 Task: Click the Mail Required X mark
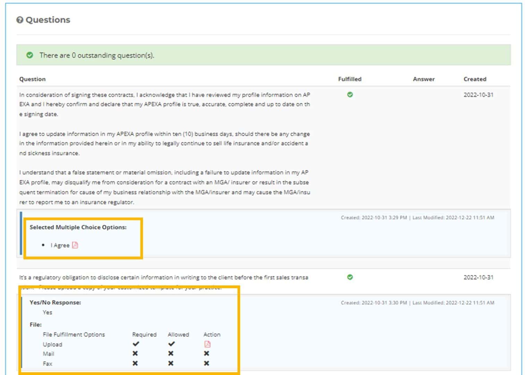pos(135,353)
